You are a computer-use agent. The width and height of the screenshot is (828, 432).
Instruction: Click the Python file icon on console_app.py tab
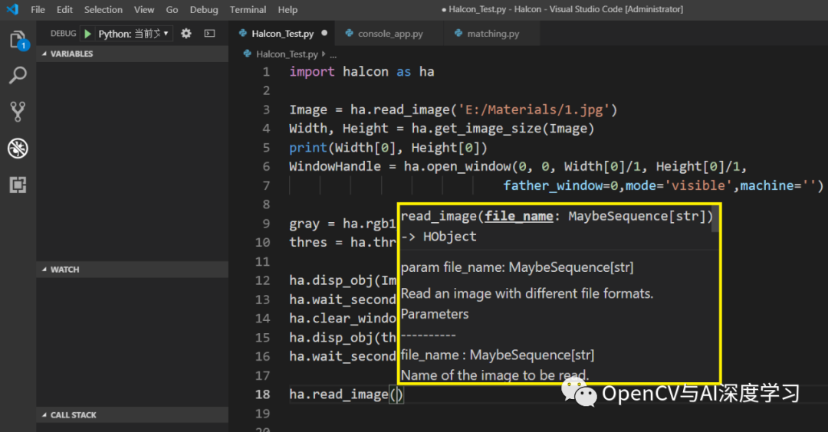tap(349, 33)
